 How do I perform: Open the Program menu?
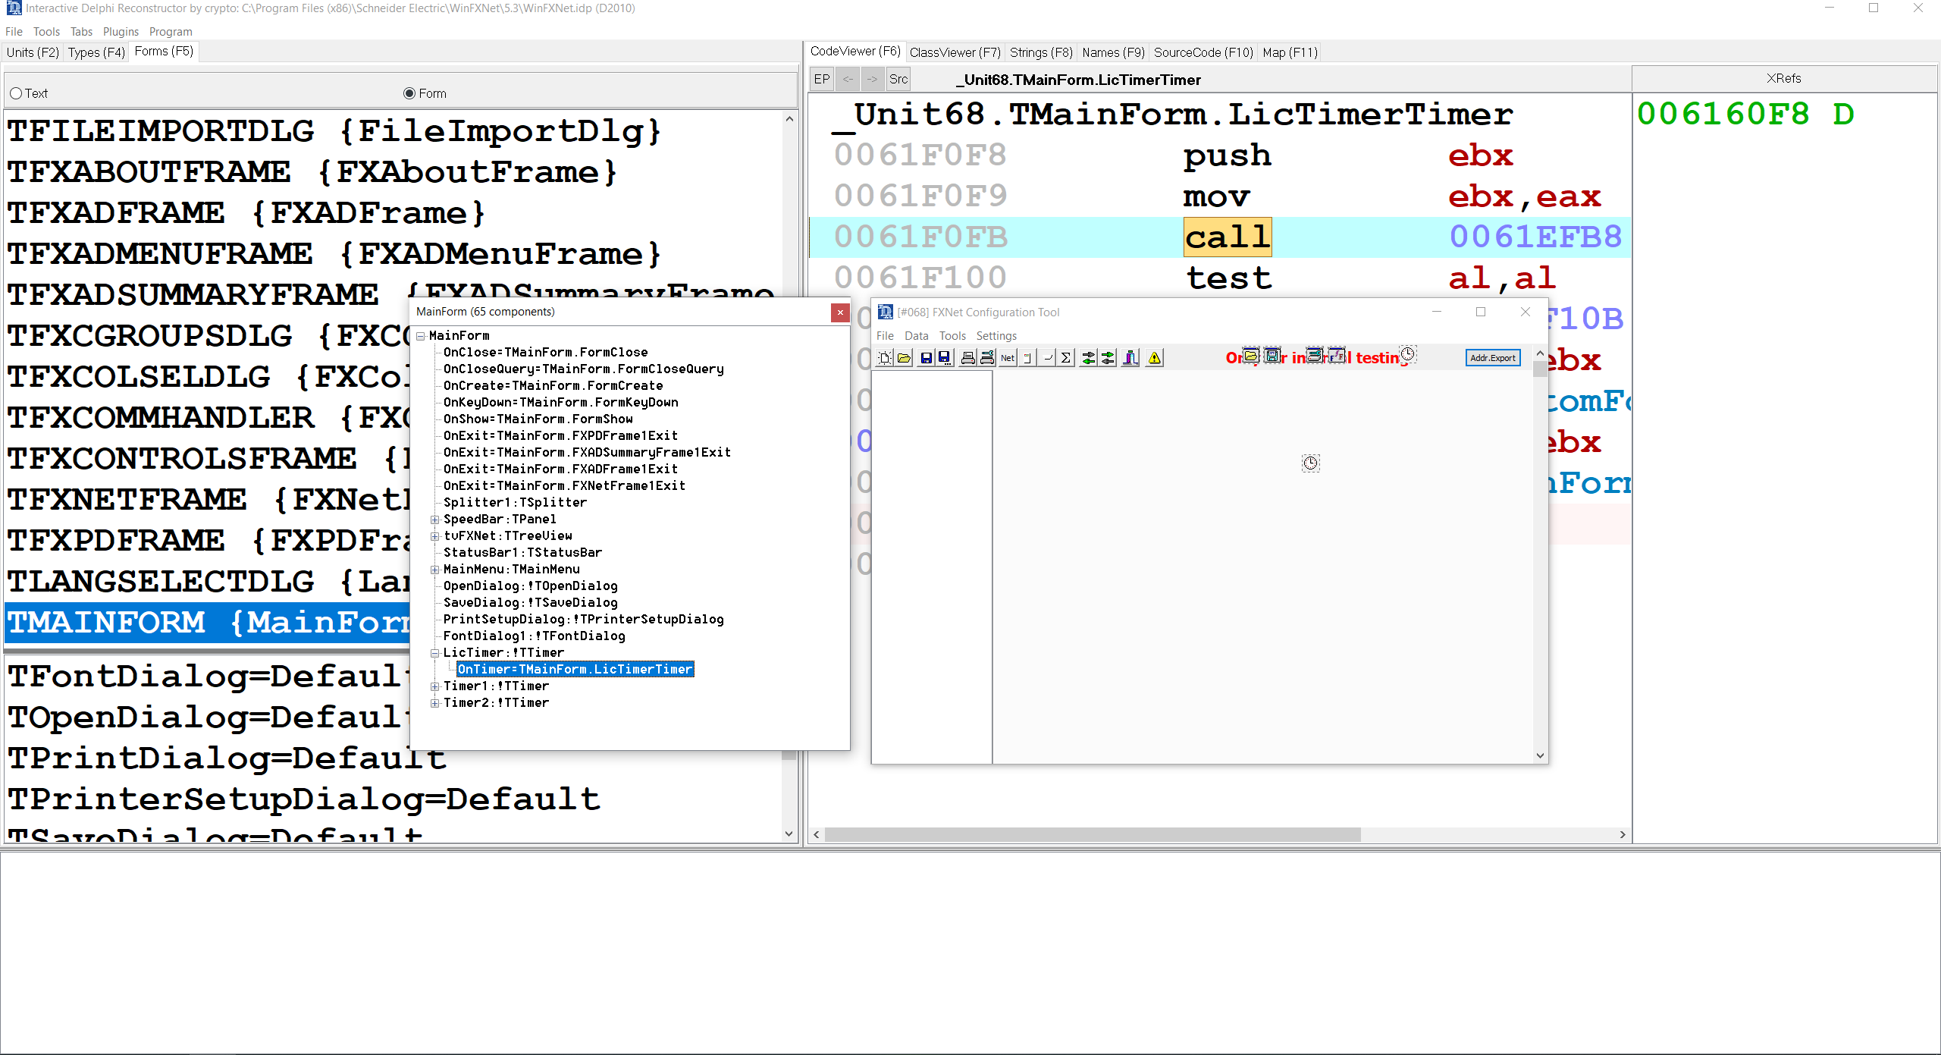coord(171,32)
